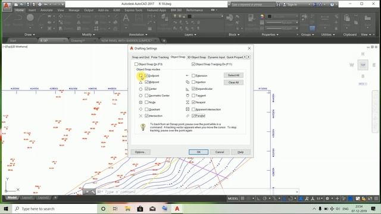381x214 pixels.
Task: Switch to the Snap and Grid tab
Action: [140, 57]
